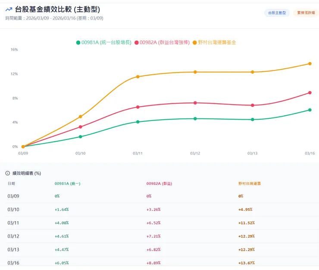Click the 03/13 date cell in the table
This screenshot has height=270, width=319.
[x=13, y=250]
